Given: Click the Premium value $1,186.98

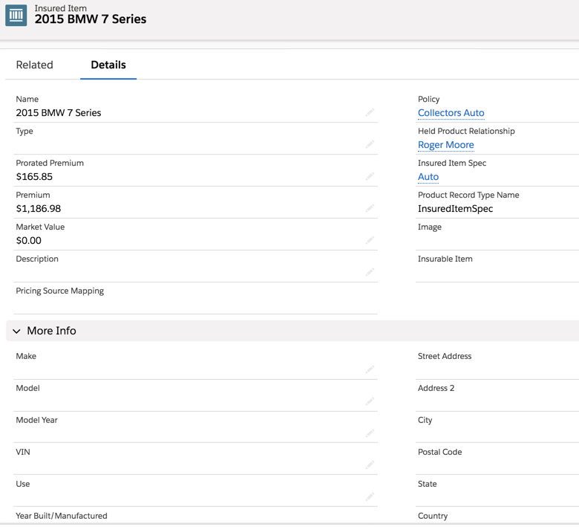Looking at the screenshot, I should [x=39, y=209].
